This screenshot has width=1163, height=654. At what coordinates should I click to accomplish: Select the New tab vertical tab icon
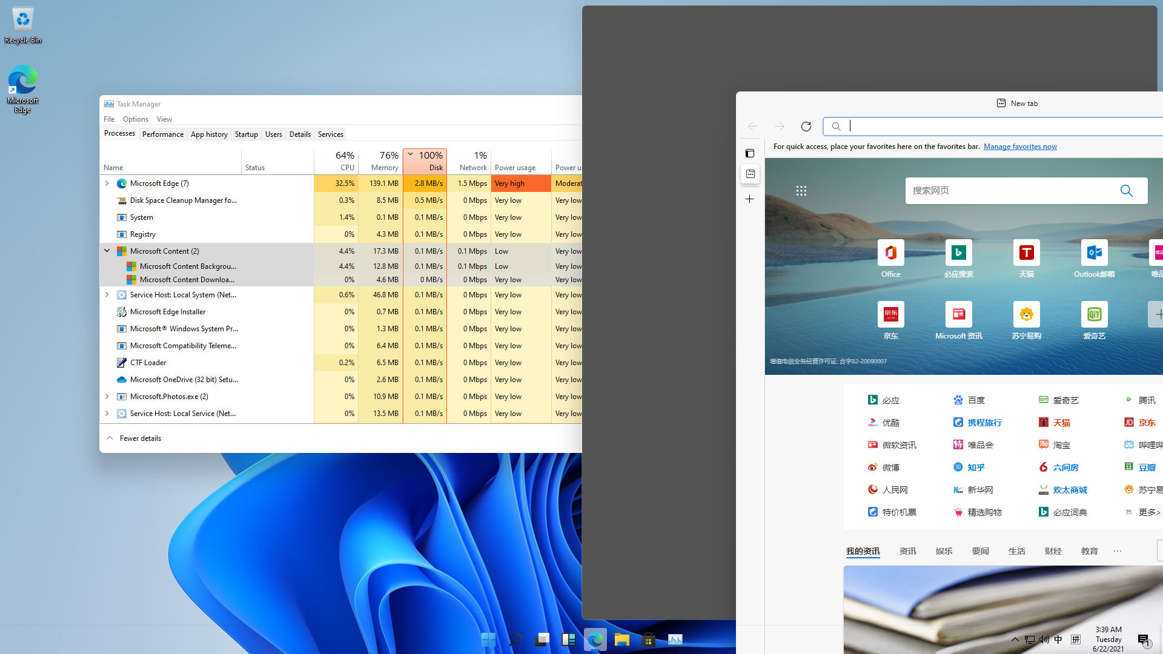point(750,174)
